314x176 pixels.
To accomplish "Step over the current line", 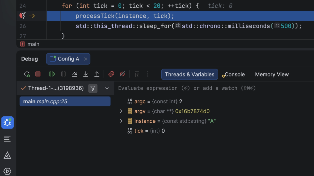I will [x=74, y=74].
